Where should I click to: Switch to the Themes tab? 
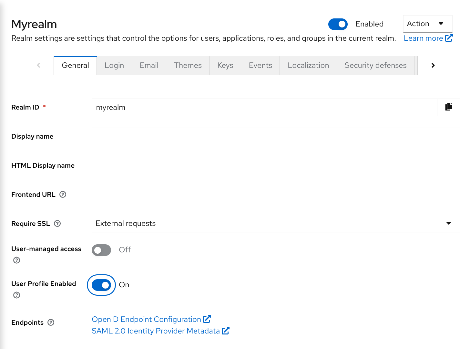tap(188, 65)
